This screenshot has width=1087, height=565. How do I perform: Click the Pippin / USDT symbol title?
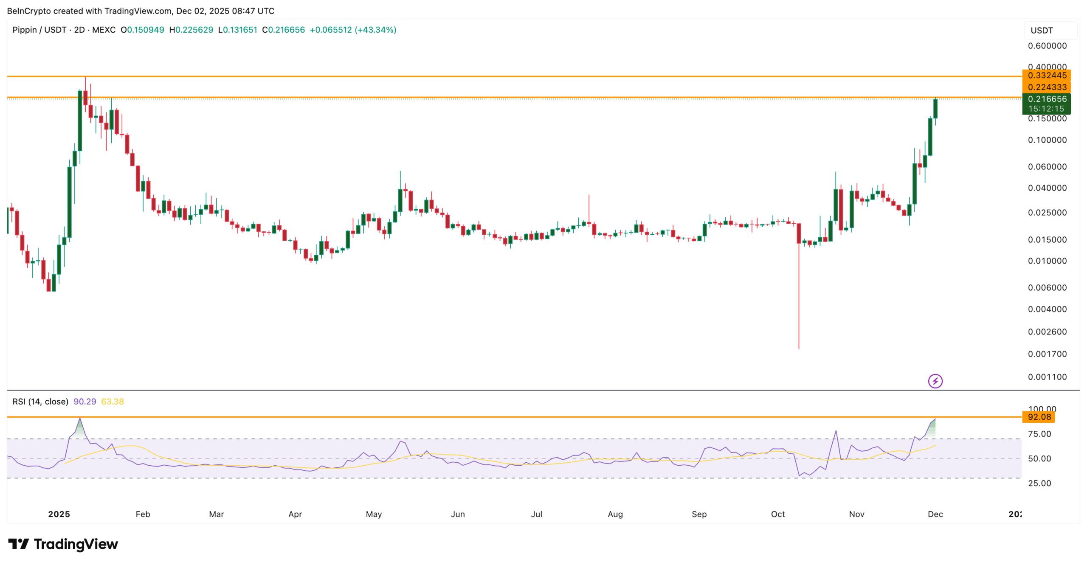39,30
